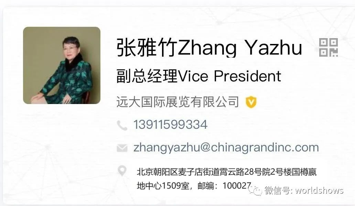Click postal code line 邮编：100027
The image size is (355, 206).
pos(224,186)
